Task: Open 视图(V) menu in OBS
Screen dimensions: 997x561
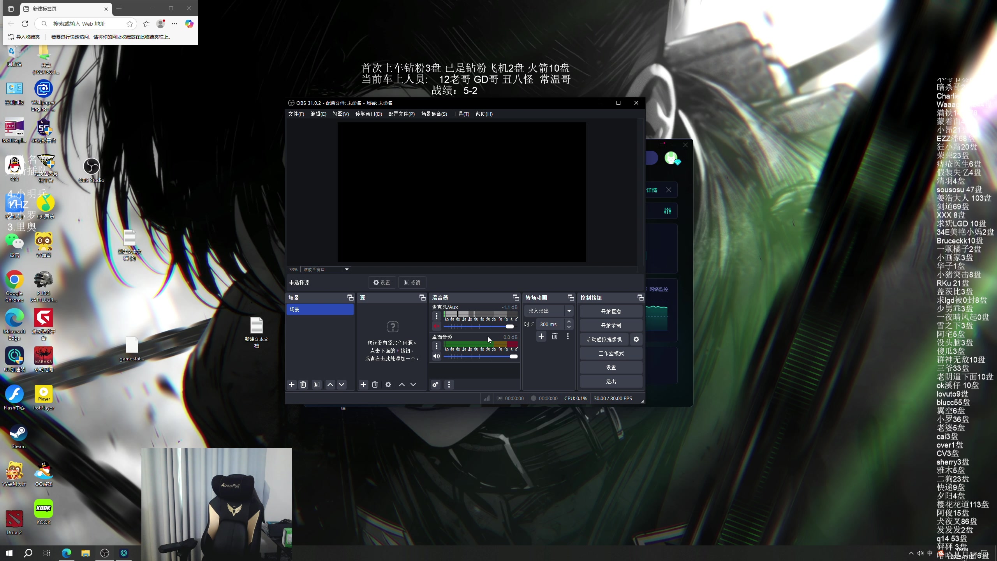Action: pyautogui.click(x=341, y=114)
